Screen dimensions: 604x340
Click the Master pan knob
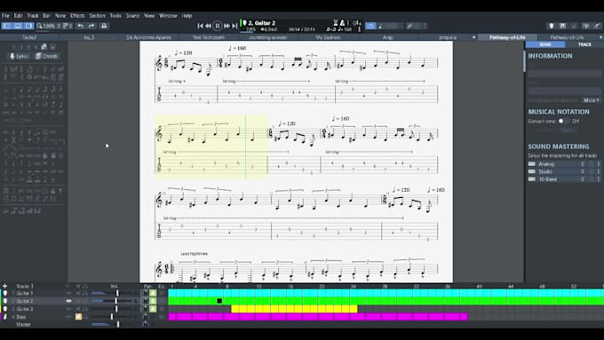145,324
